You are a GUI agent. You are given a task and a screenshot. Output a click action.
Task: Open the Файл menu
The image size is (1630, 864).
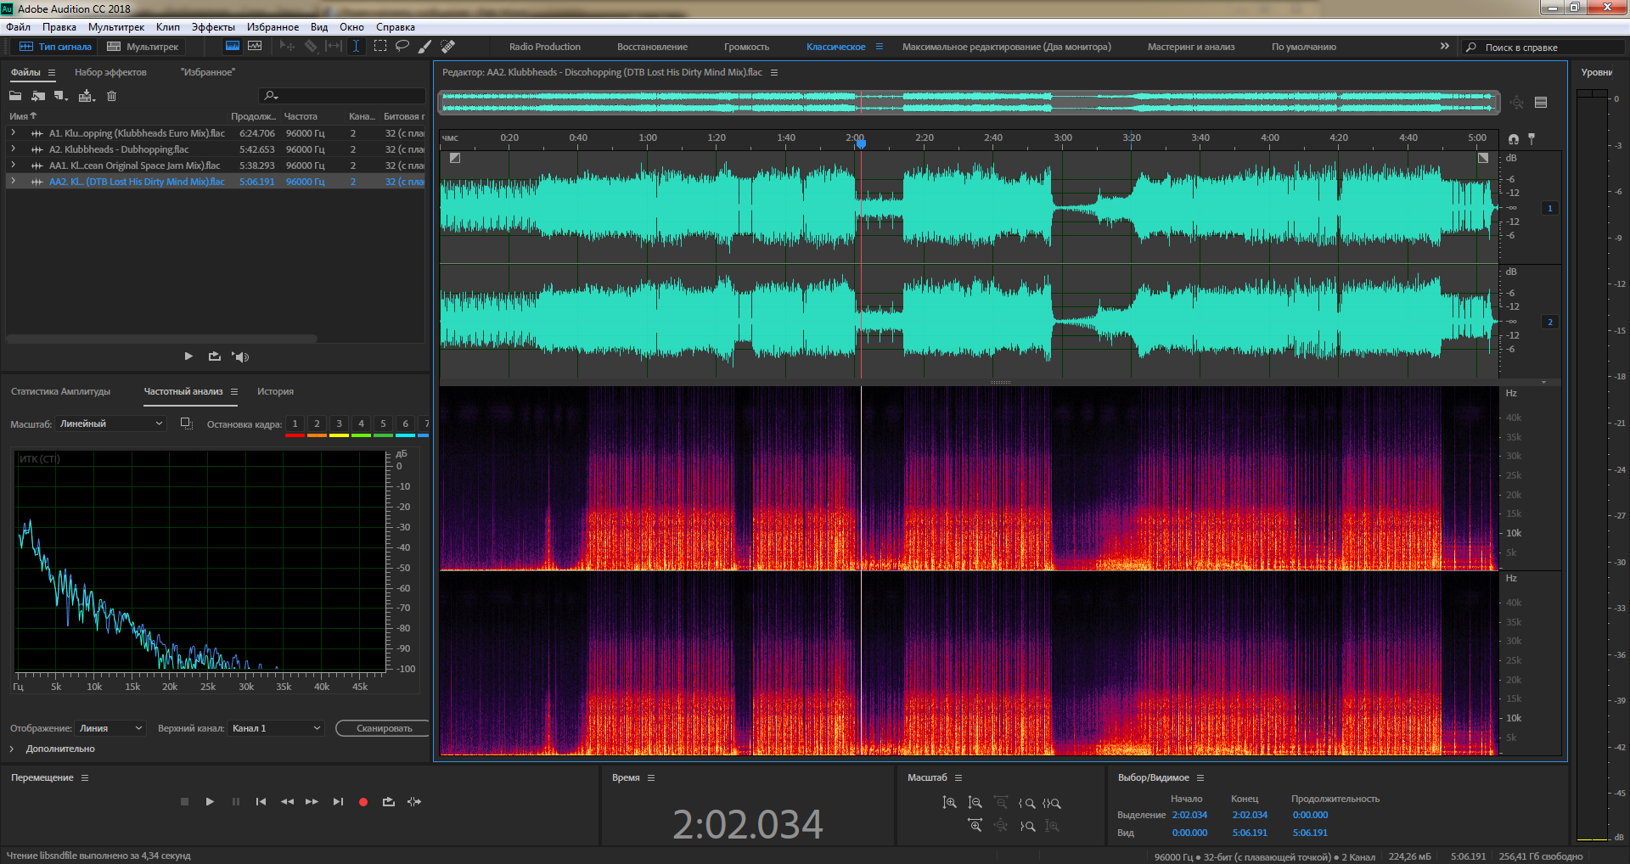tap(19, 27)
